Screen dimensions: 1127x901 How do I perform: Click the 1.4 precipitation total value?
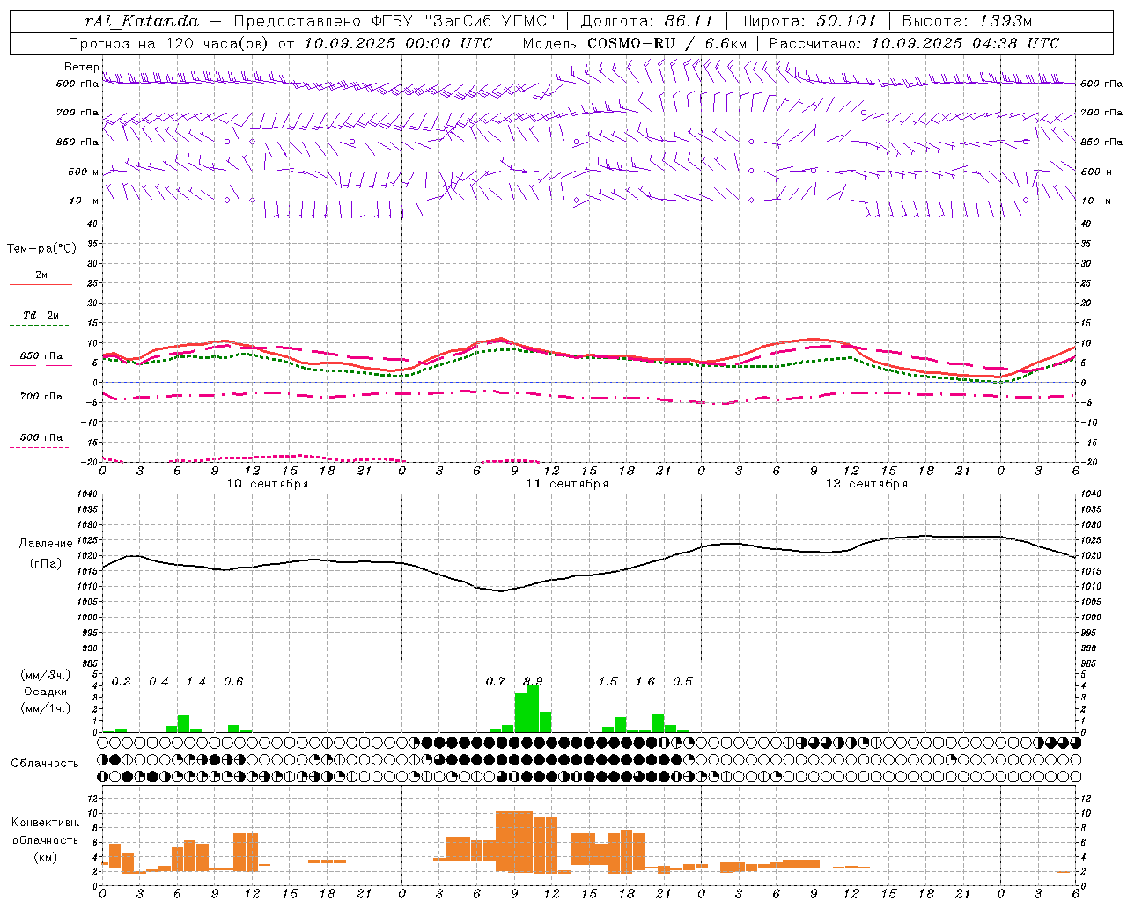click(x=195, y=682)
